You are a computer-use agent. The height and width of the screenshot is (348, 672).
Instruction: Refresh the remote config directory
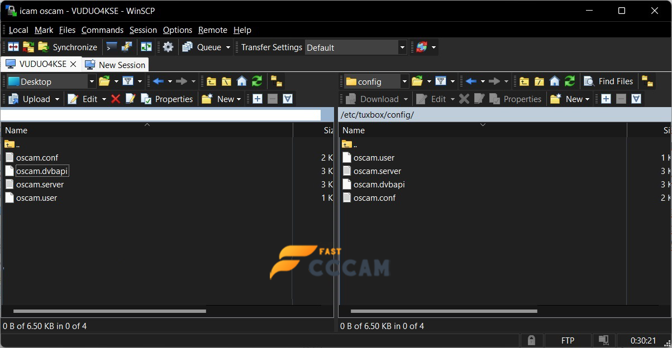569,80
